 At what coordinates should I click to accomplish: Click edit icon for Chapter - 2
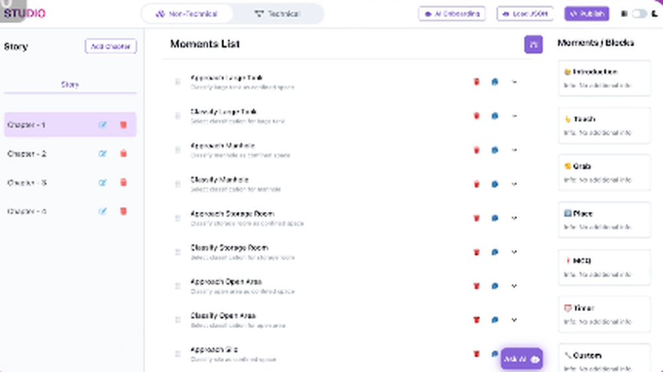103,154
